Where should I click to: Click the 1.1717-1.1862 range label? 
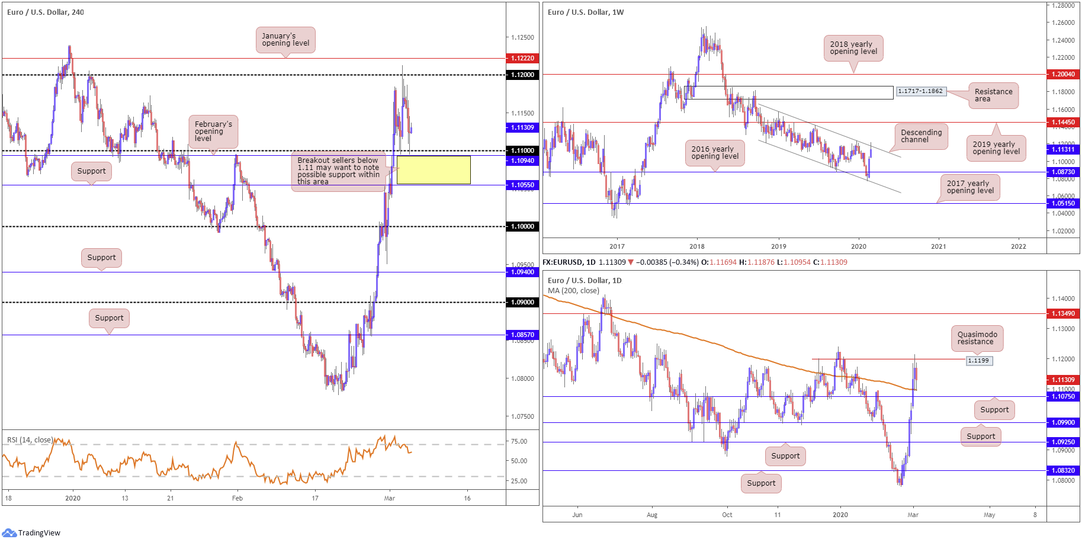pos(920,91)
